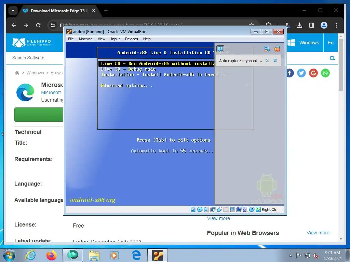
Task: Go back in Chrome browser
Action: [x=14, y=25]
